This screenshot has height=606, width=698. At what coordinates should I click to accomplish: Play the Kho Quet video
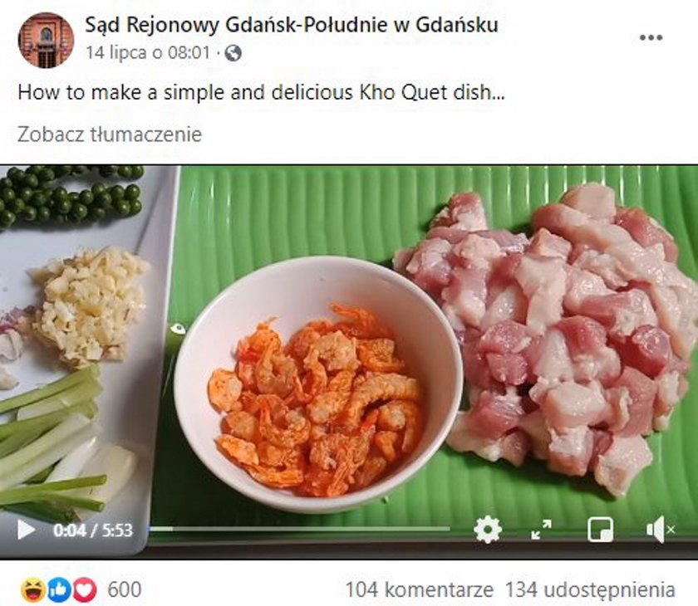pos(26,530)
